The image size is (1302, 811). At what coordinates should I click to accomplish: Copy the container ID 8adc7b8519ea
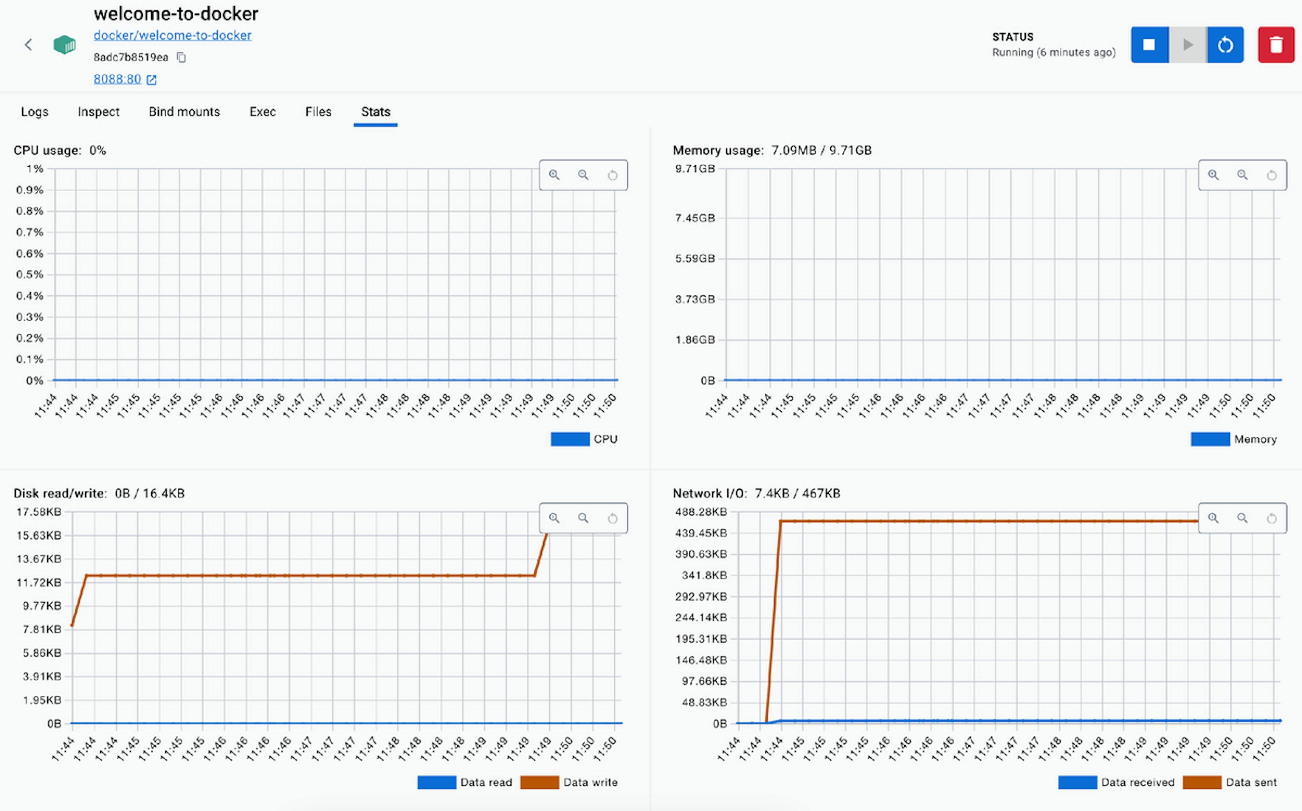pos(181,57)
